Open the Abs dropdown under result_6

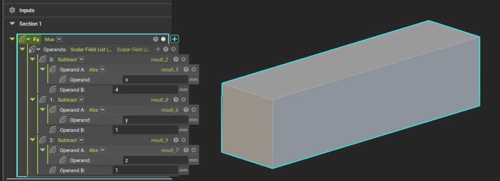point(103,110)
